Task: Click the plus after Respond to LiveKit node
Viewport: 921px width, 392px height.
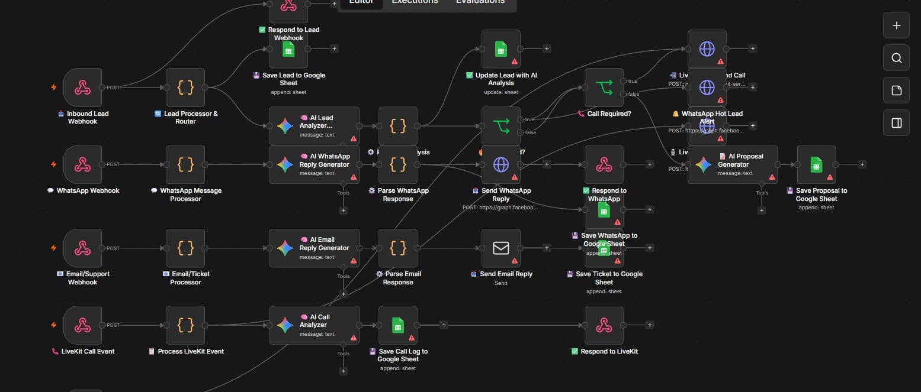Action: [650, 325]
